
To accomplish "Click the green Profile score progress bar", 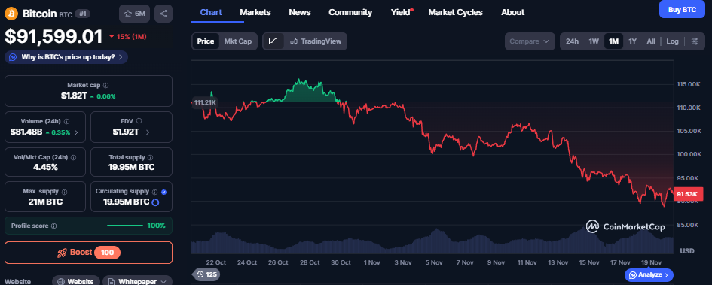I will 125,225.
